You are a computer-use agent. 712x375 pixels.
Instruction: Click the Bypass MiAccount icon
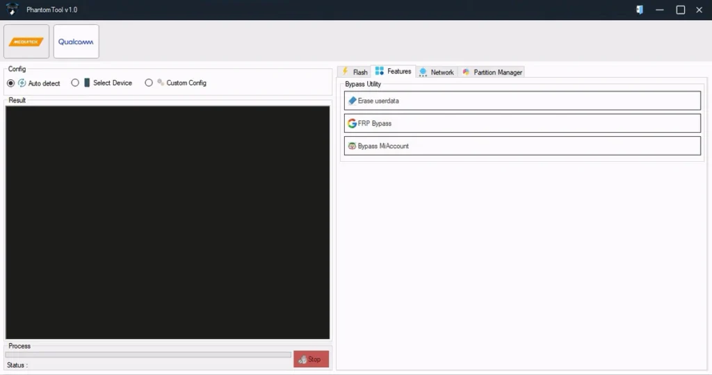[x=353, y=147]
